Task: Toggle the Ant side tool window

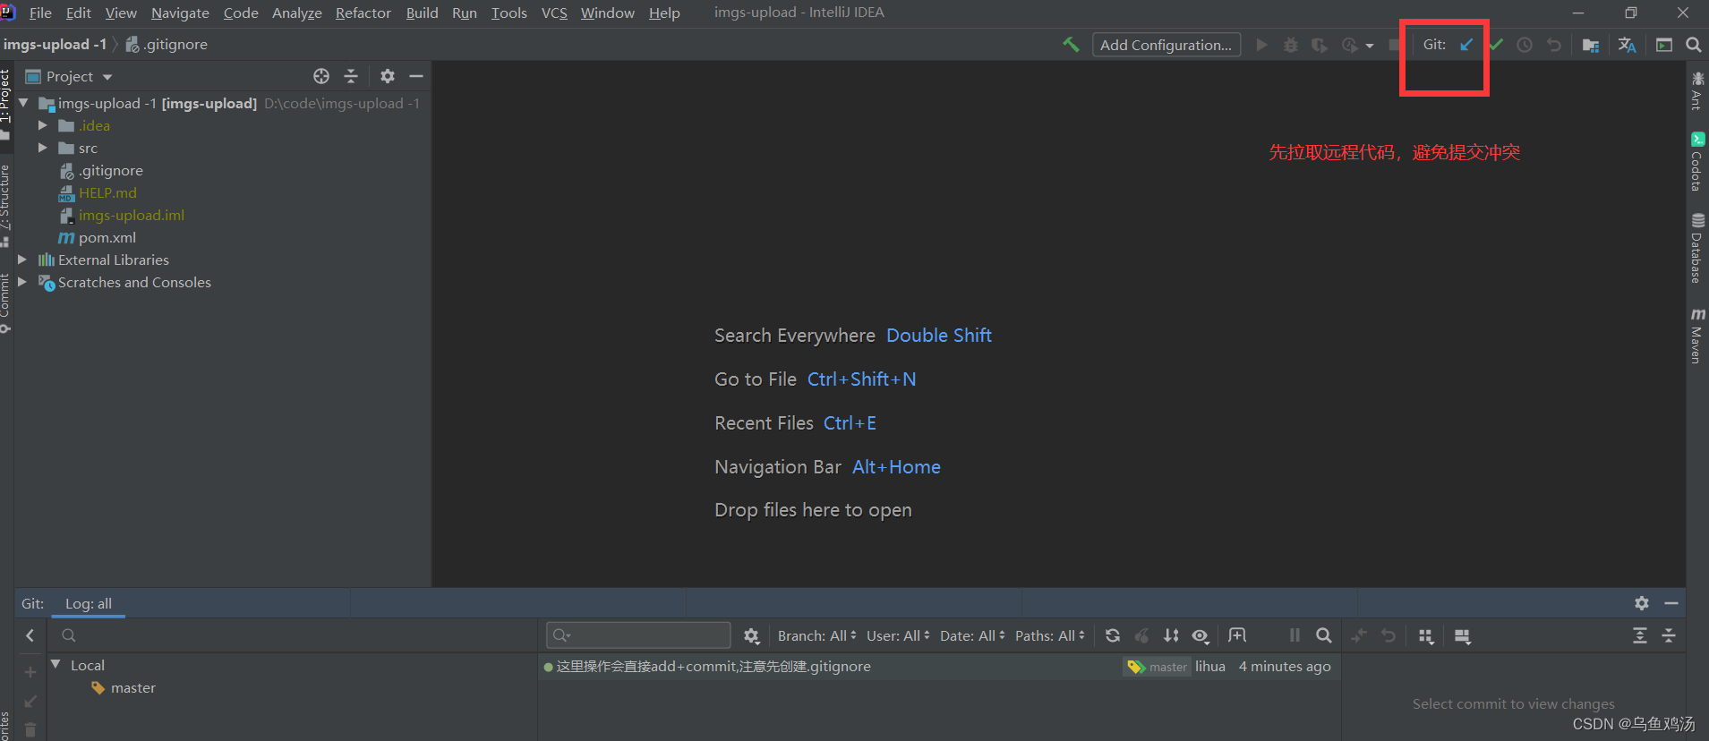Action: (x=1697, y=91)
